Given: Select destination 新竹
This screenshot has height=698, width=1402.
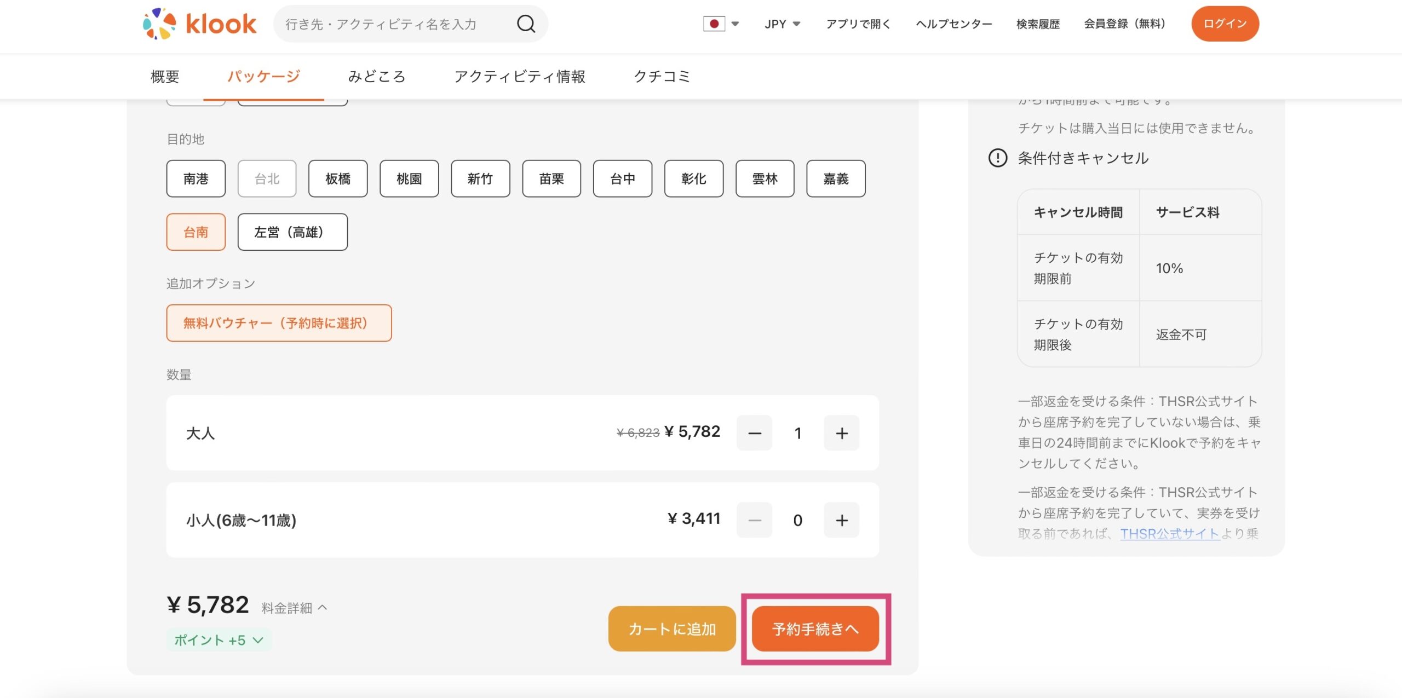Looking at the screenshot, I should [x=480, y=178].
